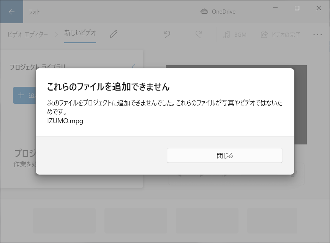
Task: Minimize the Photos window
Action: 275,8
